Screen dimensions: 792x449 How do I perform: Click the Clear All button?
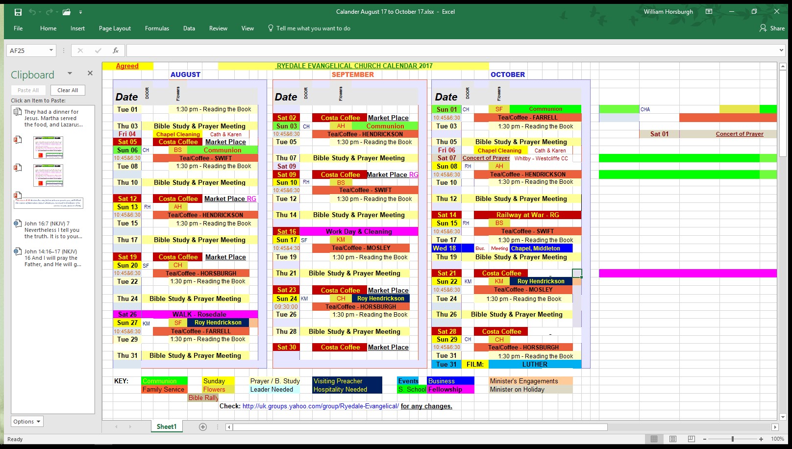click(x=68, y=90)
